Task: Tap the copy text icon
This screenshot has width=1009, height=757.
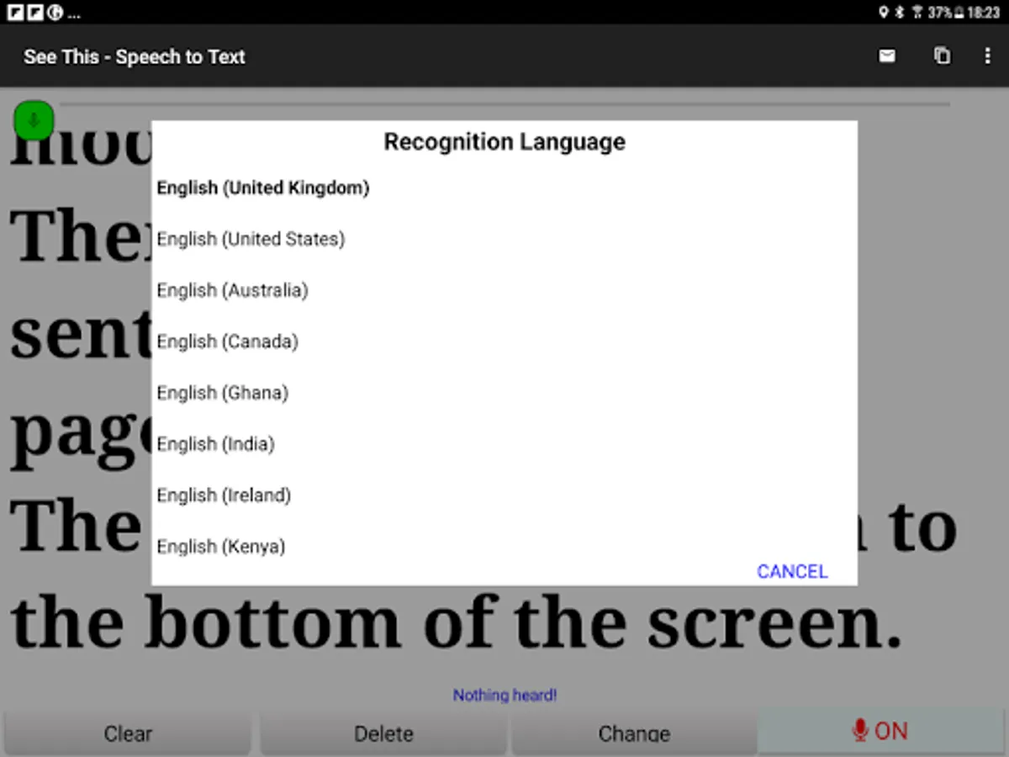Action: coord(942,56)
